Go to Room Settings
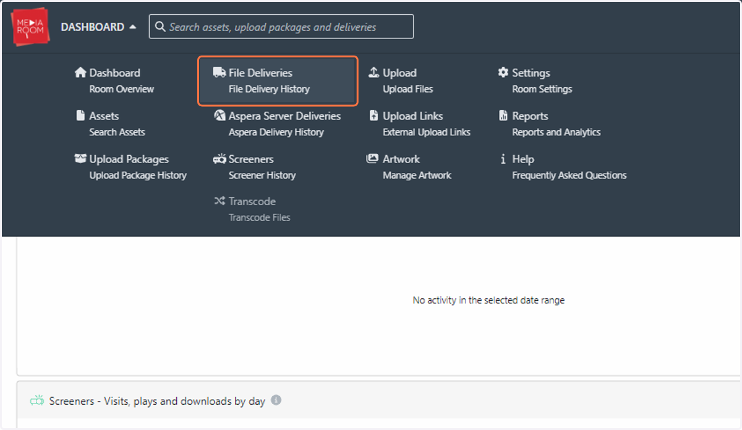The image size is (742, 430). click(x=542, y=89)
